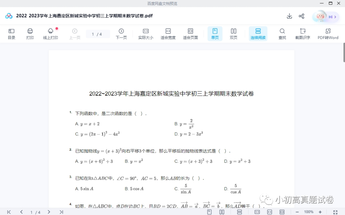Choose 适合宽度 fit width
The height and width of the screenshot is (215, 345).
click(x=168, y=34)
